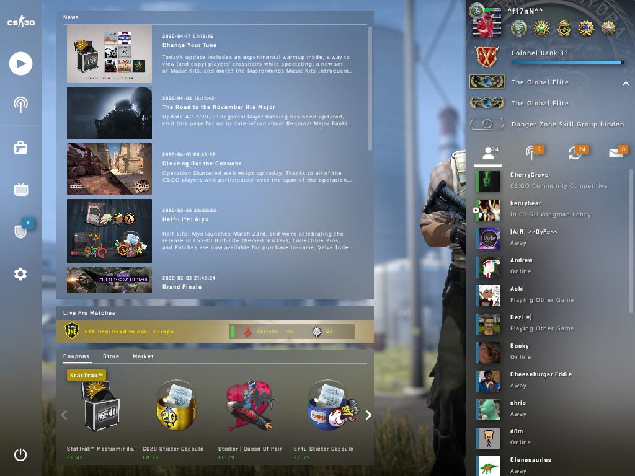Click Andrew's avatar in friends list
This screenshot has height=476, width=635.
[488, 267]
